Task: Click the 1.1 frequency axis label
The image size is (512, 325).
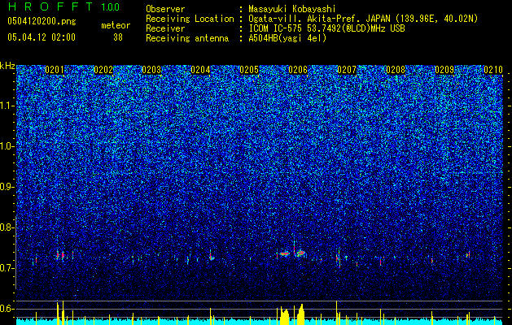Action: pyautogui.click(x=7, y=106)
